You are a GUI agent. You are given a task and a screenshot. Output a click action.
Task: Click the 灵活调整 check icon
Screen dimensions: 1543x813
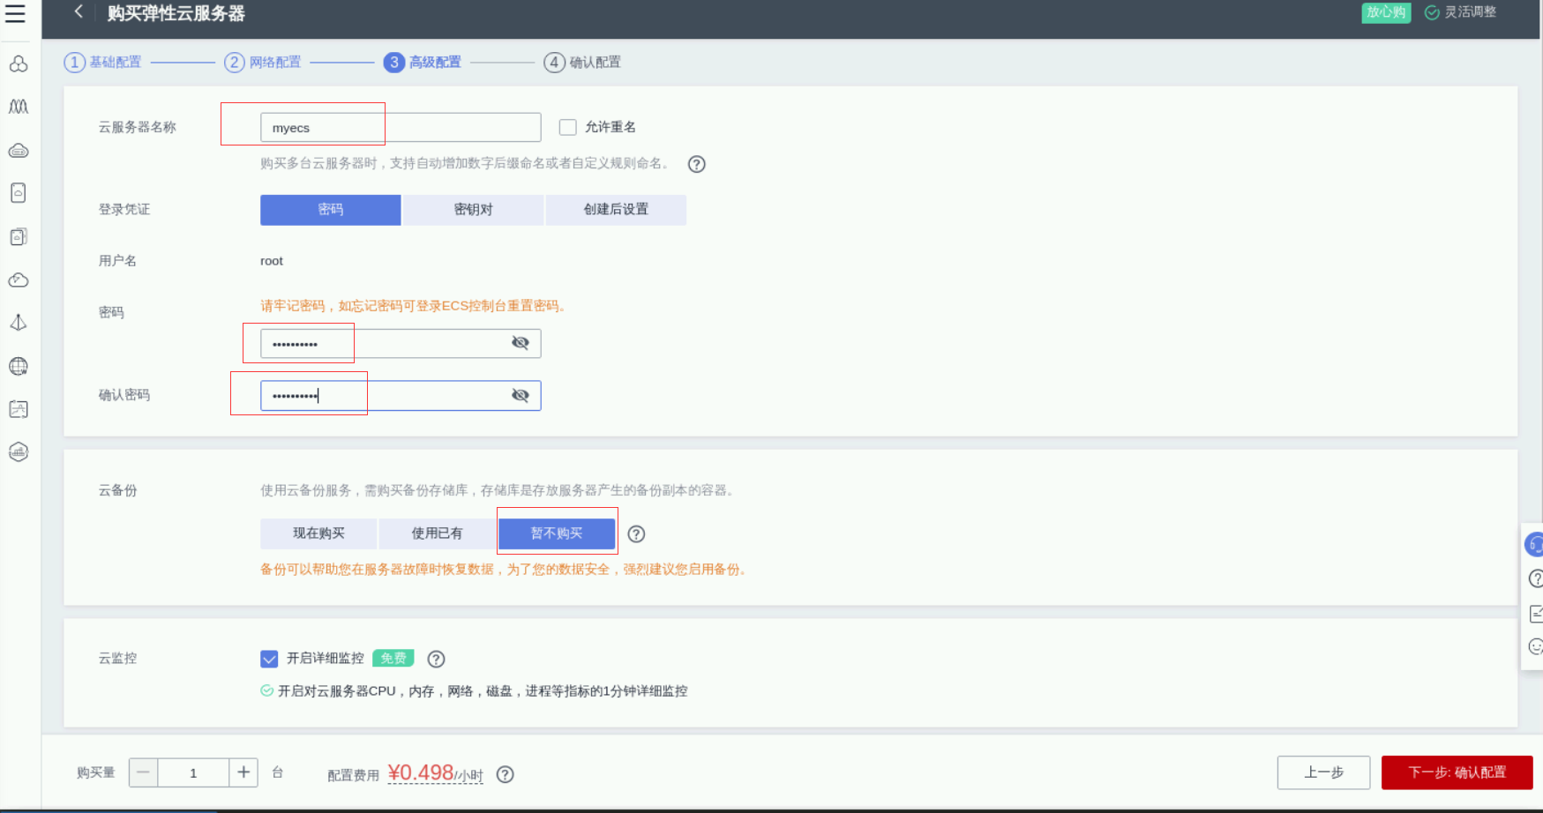1432,12
